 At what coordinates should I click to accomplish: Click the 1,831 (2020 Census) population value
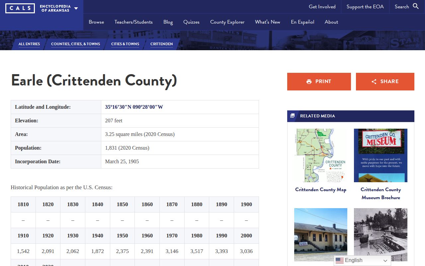click(x=127, y=148)
